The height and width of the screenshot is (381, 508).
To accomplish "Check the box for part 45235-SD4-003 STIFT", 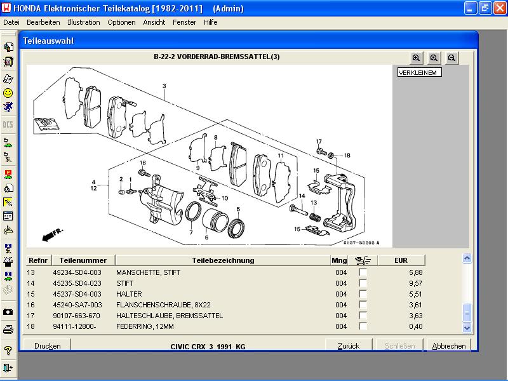I will pos(363,283).
